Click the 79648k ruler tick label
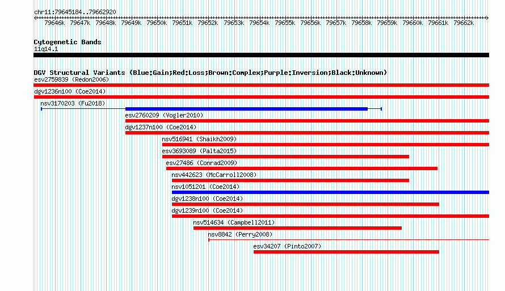The height and width of the screenshot is (291, 505). click(x=106, y=23)
